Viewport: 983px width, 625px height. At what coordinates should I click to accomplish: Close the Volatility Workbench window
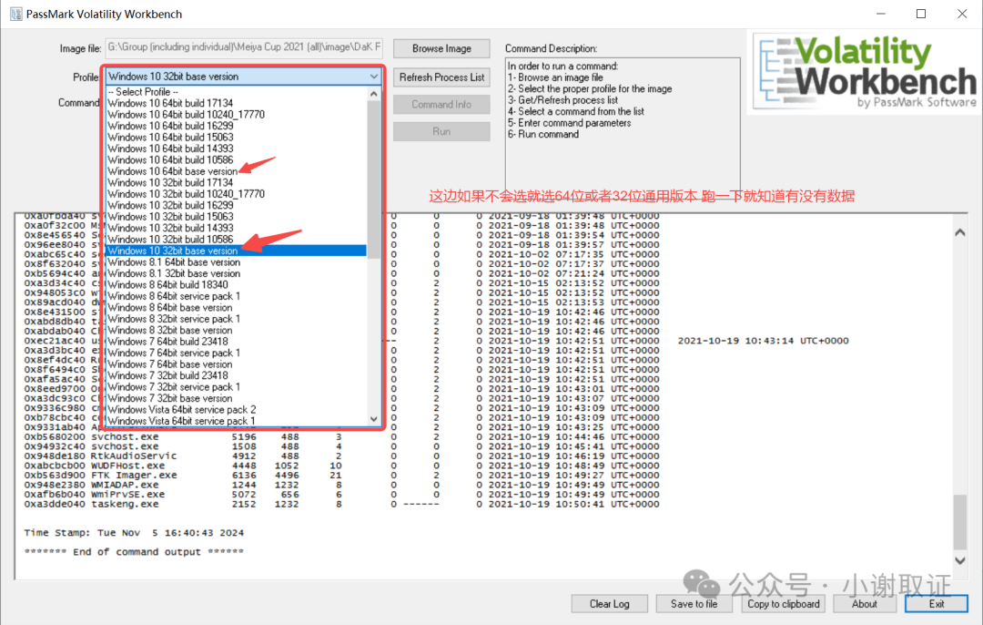[x=962, y=14]
